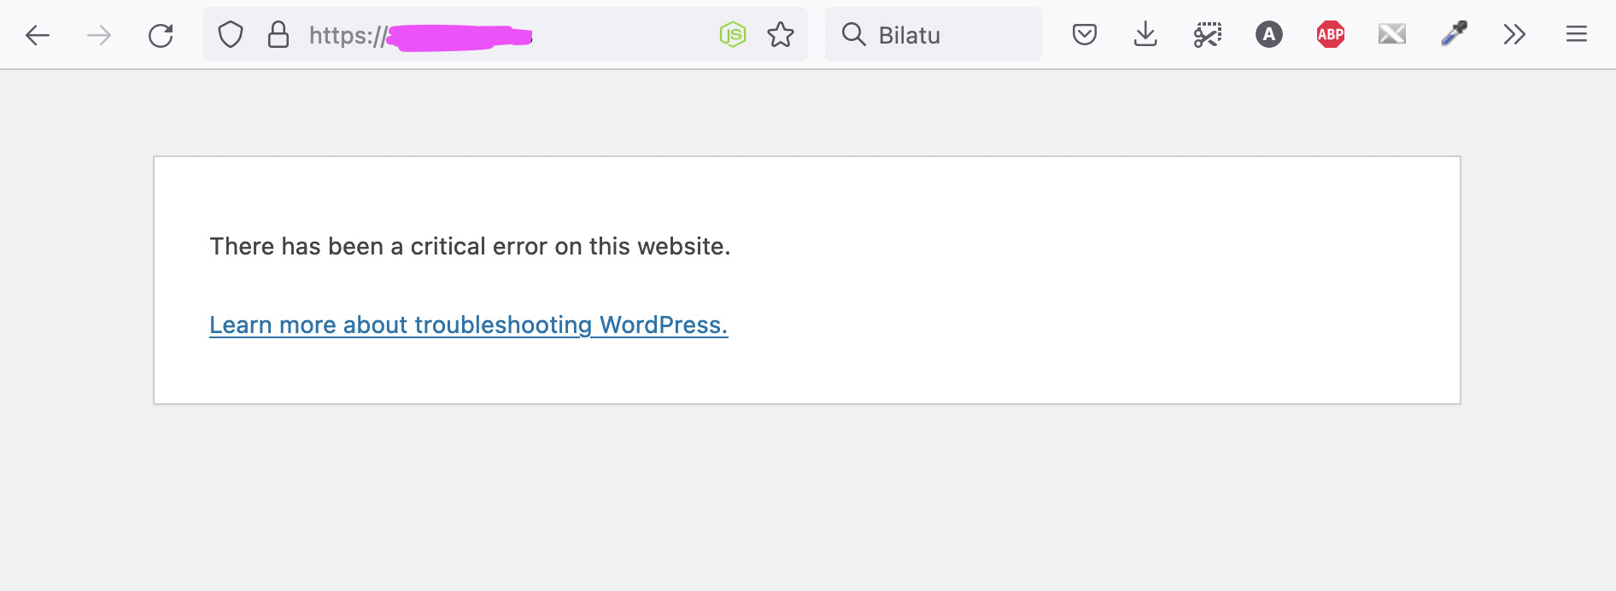Activate the eyedropper color picker
1616x591 pixels.
1454,34
